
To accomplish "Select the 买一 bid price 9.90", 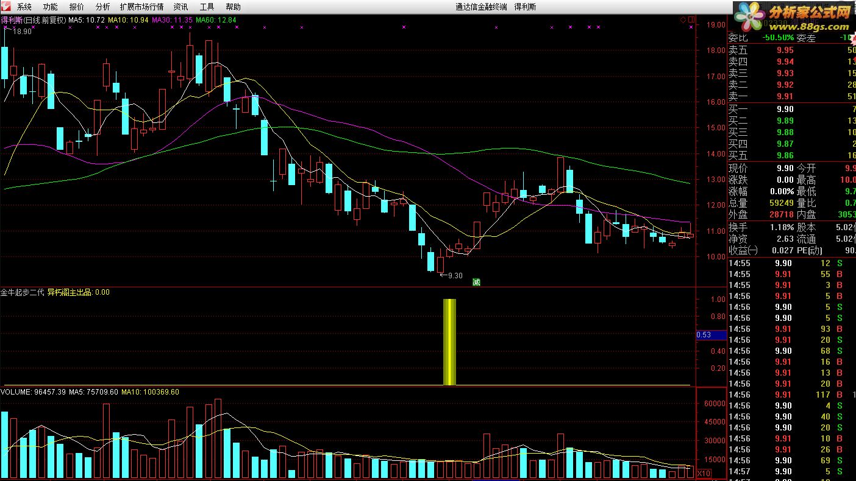I will point(785,110).
